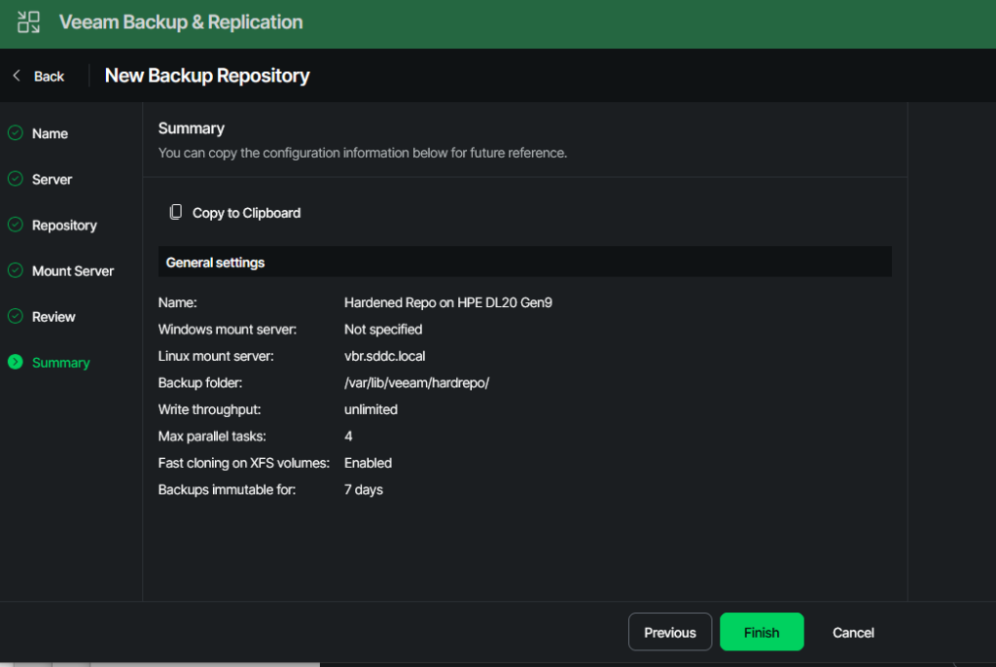Click the Previous button

[670, 632]
